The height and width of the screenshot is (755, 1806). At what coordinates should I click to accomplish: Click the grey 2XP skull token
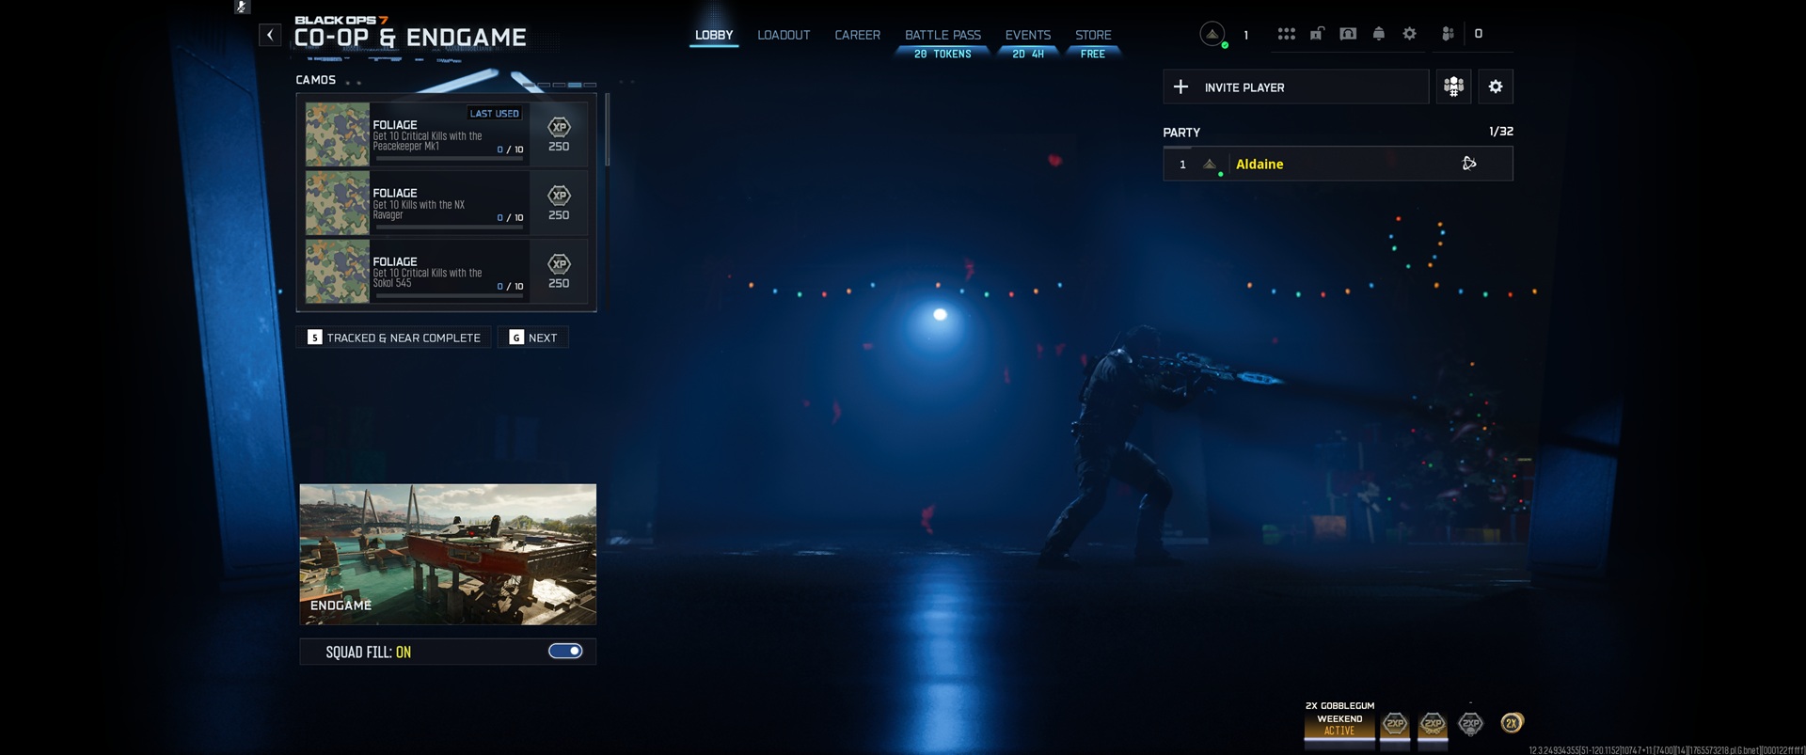tap(1470, 723)
